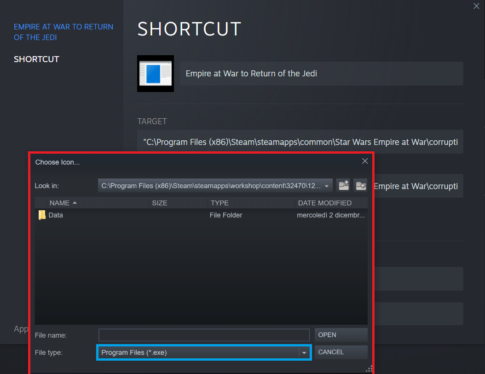Click the go up one folder icon
The width and height of the screenshot is (485, 374).
(x=343, y=185)
